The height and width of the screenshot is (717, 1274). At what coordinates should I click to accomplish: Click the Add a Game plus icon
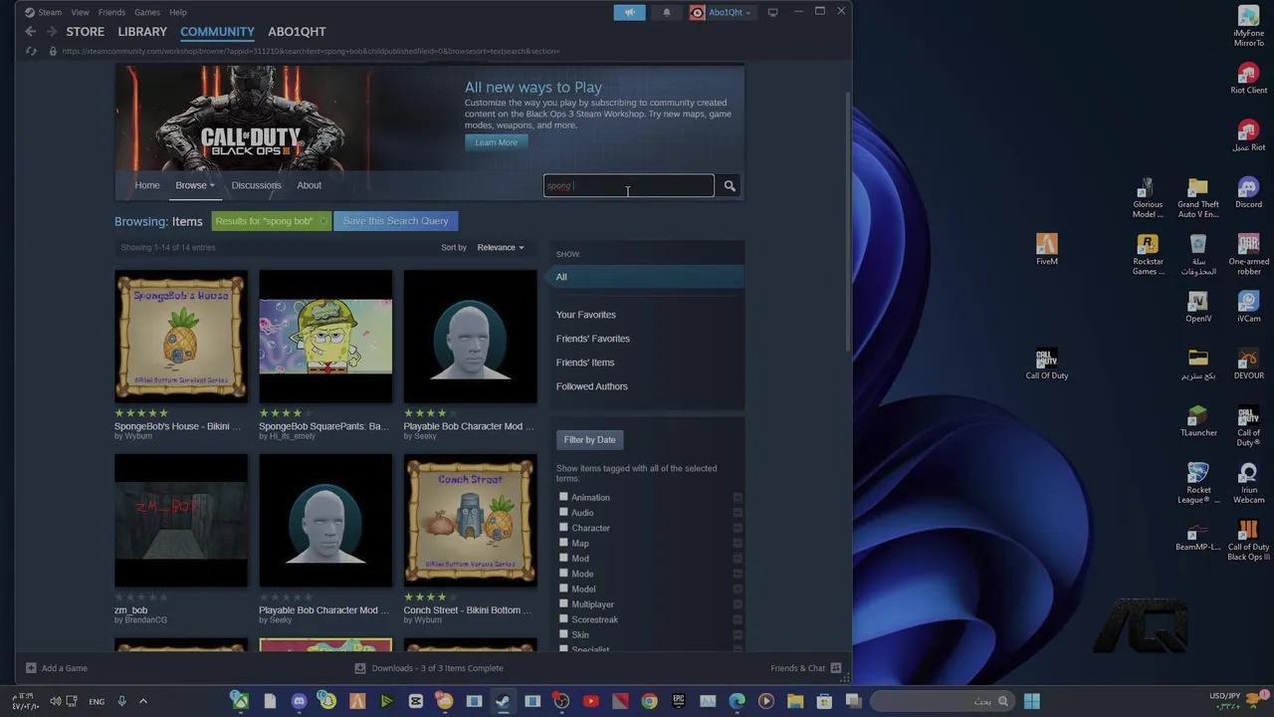click(x=31, y=668)
